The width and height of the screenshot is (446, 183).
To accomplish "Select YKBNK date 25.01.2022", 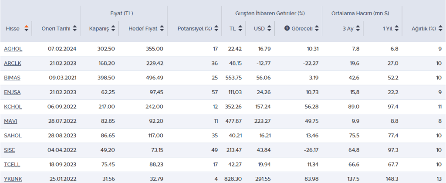I will (x=62, y=179).
